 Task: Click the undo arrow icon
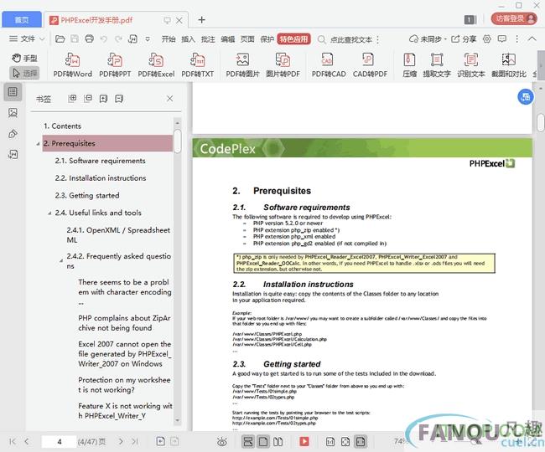click(x=104, y=39)
